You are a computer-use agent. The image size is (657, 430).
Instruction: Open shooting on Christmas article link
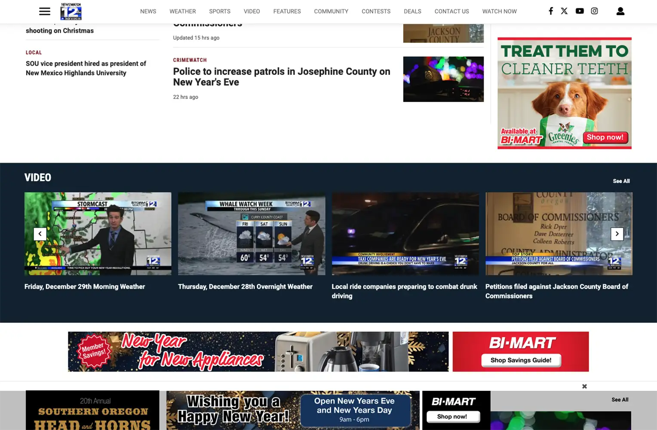coord(60,31)
